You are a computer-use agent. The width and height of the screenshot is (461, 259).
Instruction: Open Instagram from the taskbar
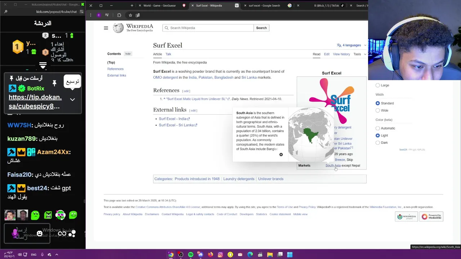(220, 254)
